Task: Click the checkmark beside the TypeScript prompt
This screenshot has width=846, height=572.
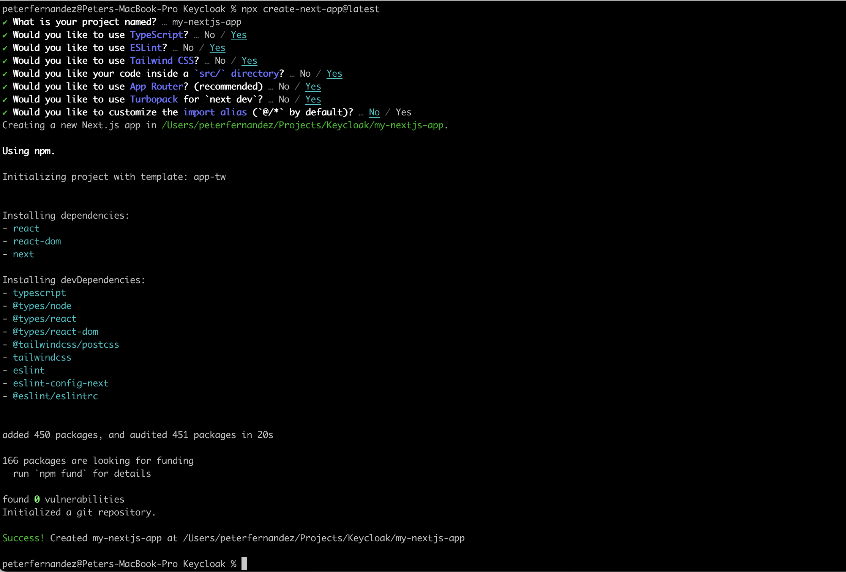Action: (x=5, y=35)
